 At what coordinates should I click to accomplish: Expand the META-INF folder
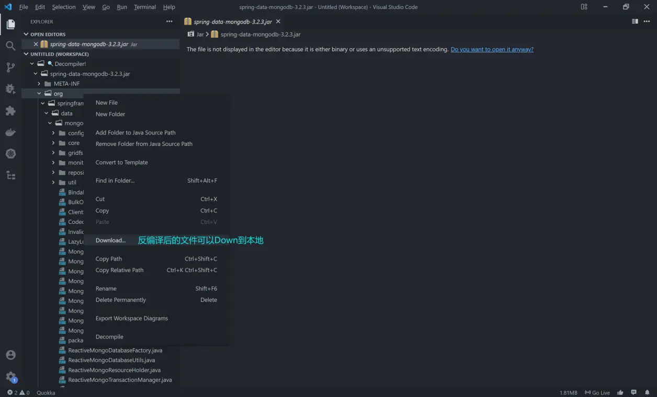tap(39, 84)
